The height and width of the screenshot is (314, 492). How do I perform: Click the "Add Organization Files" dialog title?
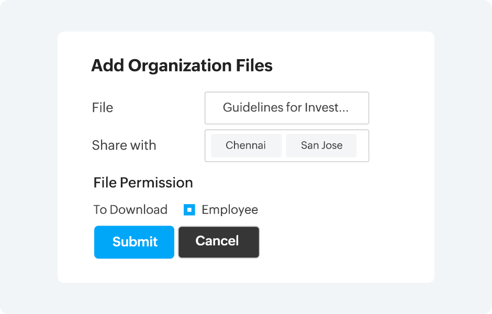[x=182, y=66]
